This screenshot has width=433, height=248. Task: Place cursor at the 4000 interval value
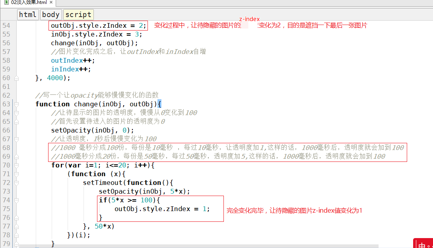54,78
